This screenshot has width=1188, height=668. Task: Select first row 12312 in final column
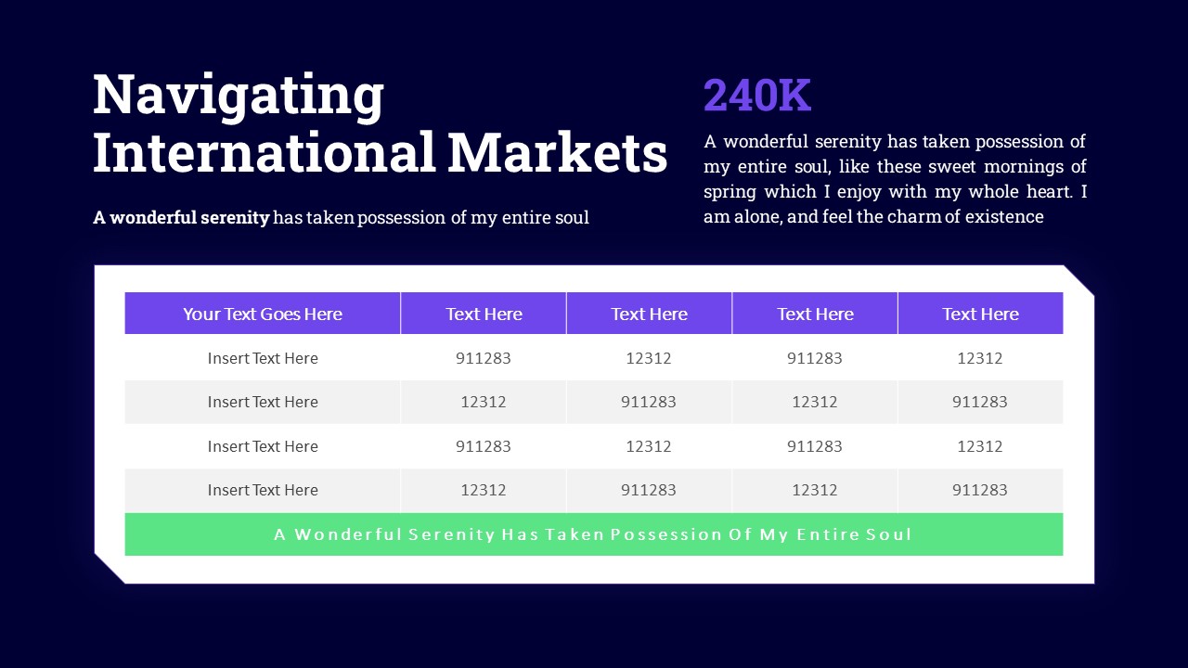click(x=980, y=358)
